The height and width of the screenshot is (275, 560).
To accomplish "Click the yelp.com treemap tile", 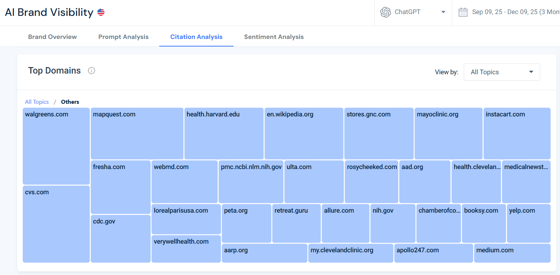I will [x=529, y=223].
